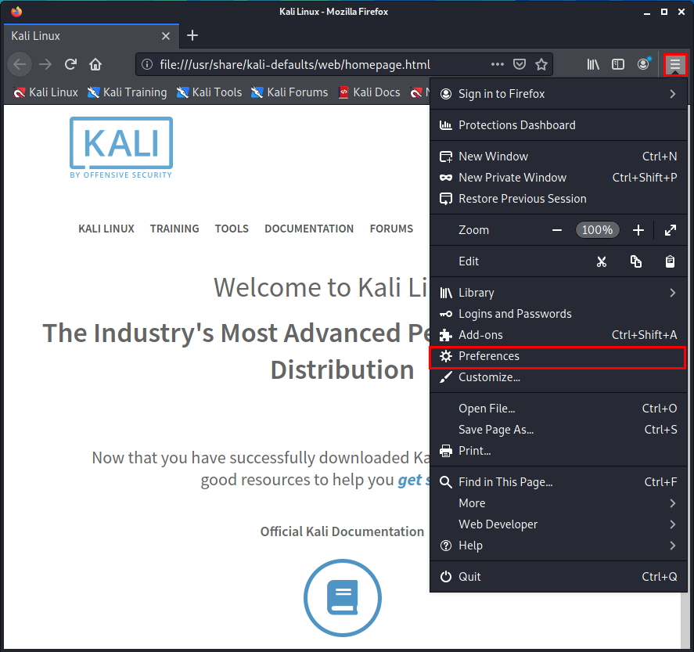
Task: Click the blue documentation book icon
Action: (342, 597)
